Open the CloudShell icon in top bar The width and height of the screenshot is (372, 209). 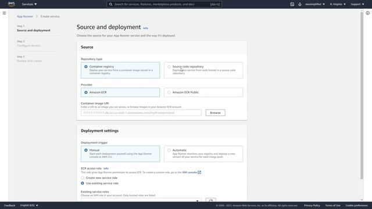point(292,4)
